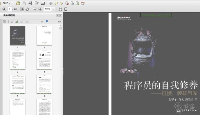
Task: Click the panel's right arrow button
Action: click(61, 15)
